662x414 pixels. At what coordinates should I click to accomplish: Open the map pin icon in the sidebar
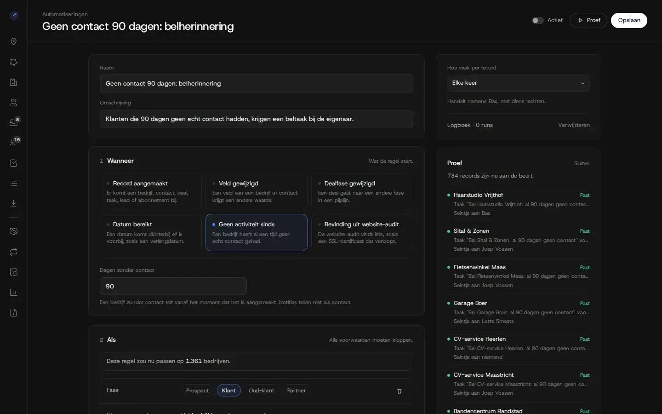[x=14, y=42]
